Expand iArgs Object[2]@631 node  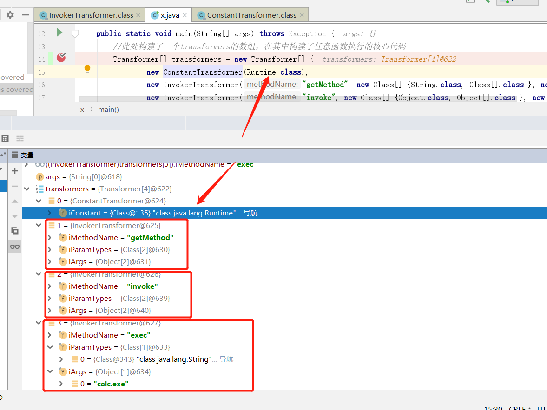[x=50, y=261]
